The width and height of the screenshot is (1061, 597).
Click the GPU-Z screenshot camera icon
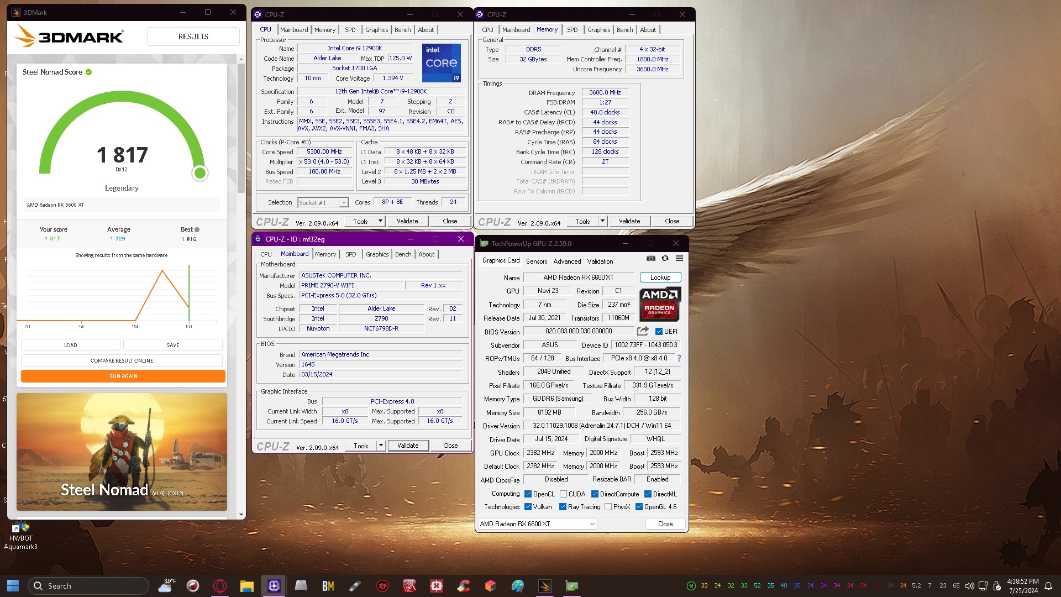pos(651,258)
